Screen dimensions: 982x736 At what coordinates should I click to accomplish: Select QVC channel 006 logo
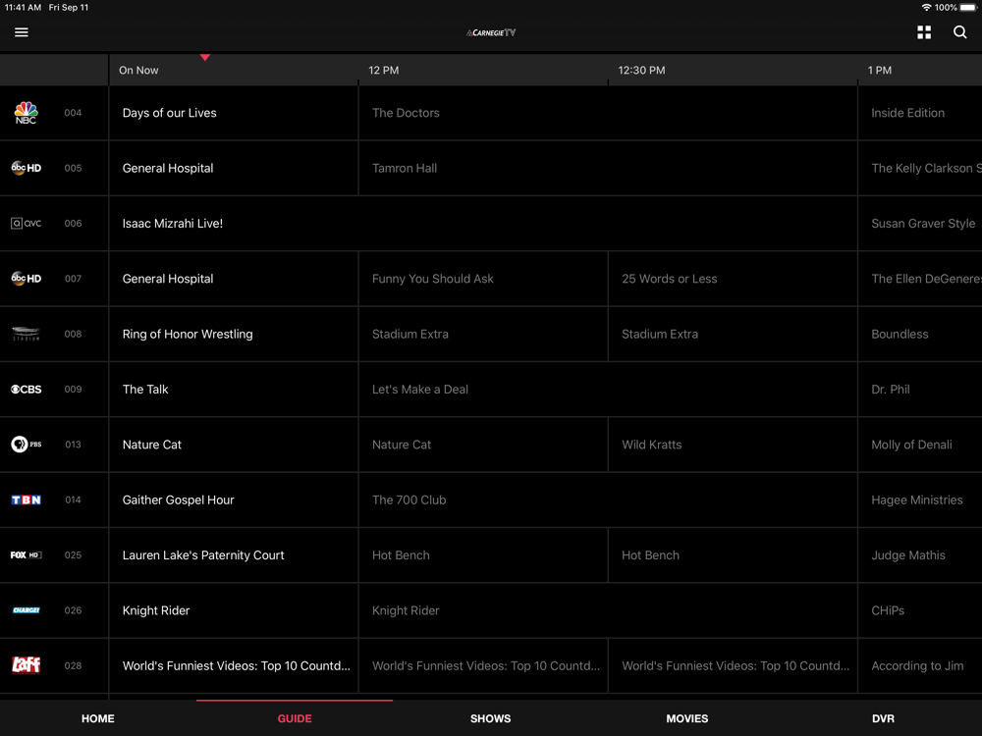[x=27, y=223]
